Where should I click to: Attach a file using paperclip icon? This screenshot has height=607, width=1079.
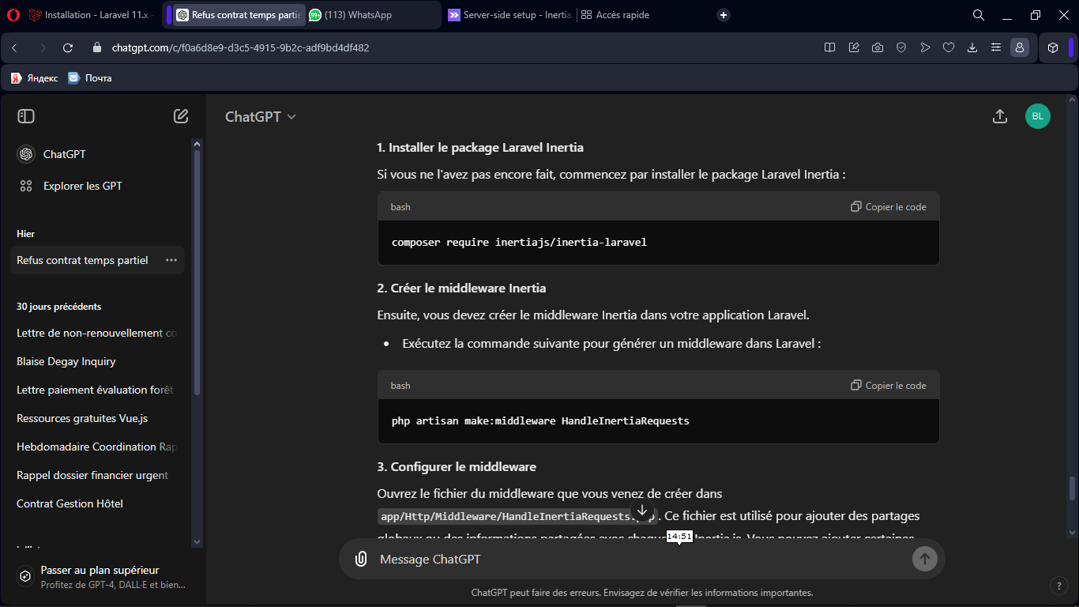[x=361, y=559]
